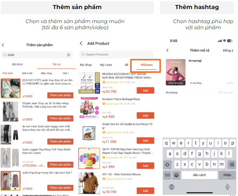Tap the keyboard backspace key
This screenshot has height=196, width=238.
pyautogui.click(x=231, y=164)
